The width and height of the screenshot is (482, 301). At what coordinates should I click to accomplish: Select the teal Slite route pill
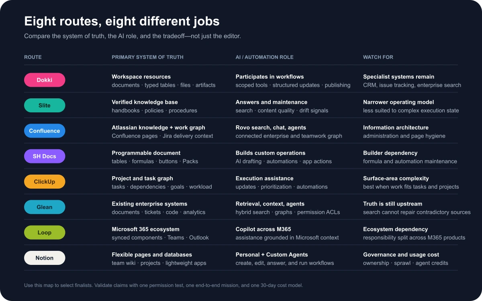(x=45, y=105)
